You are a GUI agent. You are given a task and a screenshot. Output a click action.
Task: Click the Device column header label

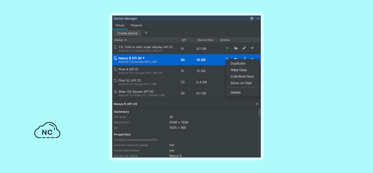pyautogui.click(x=118, y=40)
